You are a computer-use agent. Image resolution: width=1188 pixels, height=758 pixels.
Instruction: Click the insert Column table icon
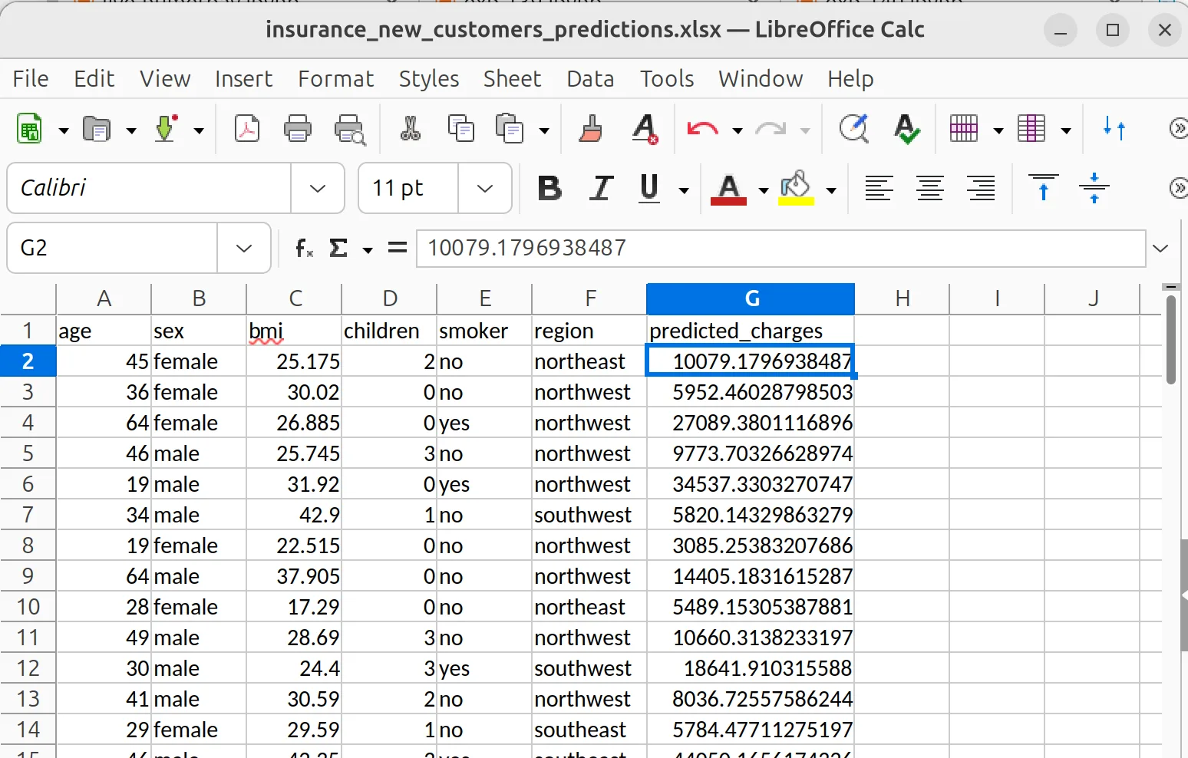click(x=1031, y=129)
